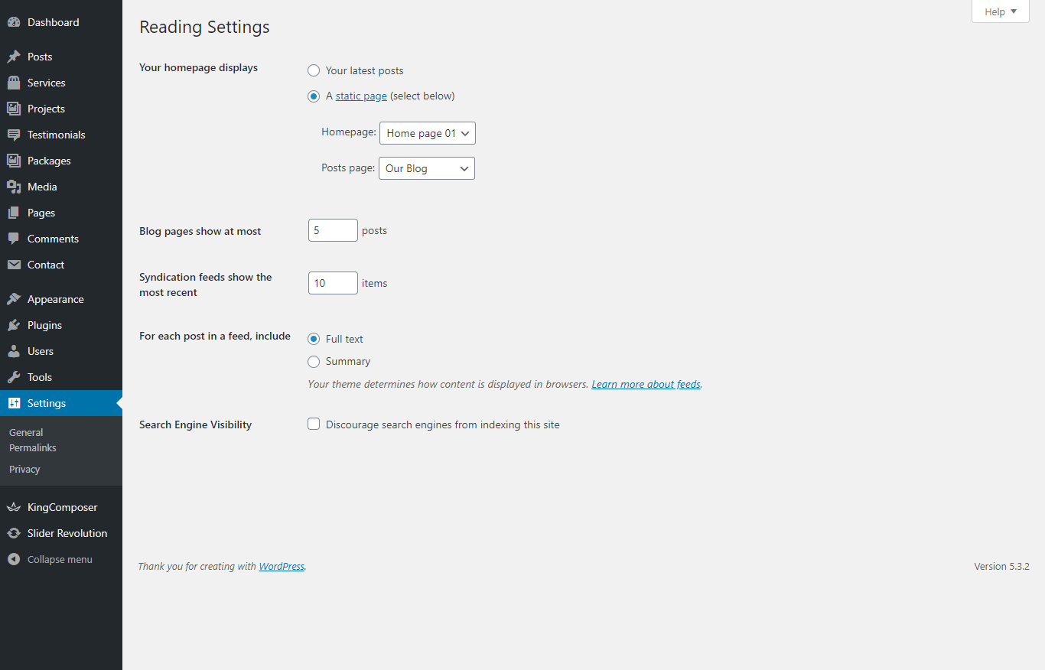Select the 'Your latest posts' radio button

click(x=314, y=70)
